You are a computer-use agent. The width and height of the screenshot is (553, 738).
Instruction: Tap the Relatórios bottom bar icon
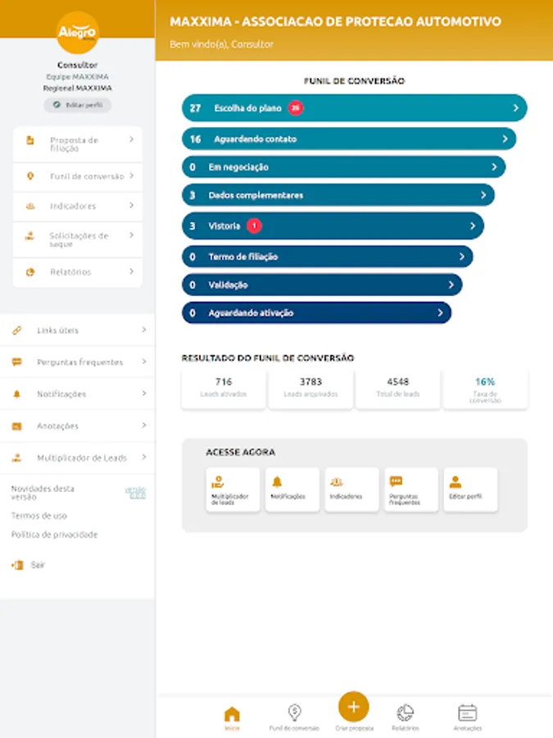pyautogui.click(x=405, y=713)
